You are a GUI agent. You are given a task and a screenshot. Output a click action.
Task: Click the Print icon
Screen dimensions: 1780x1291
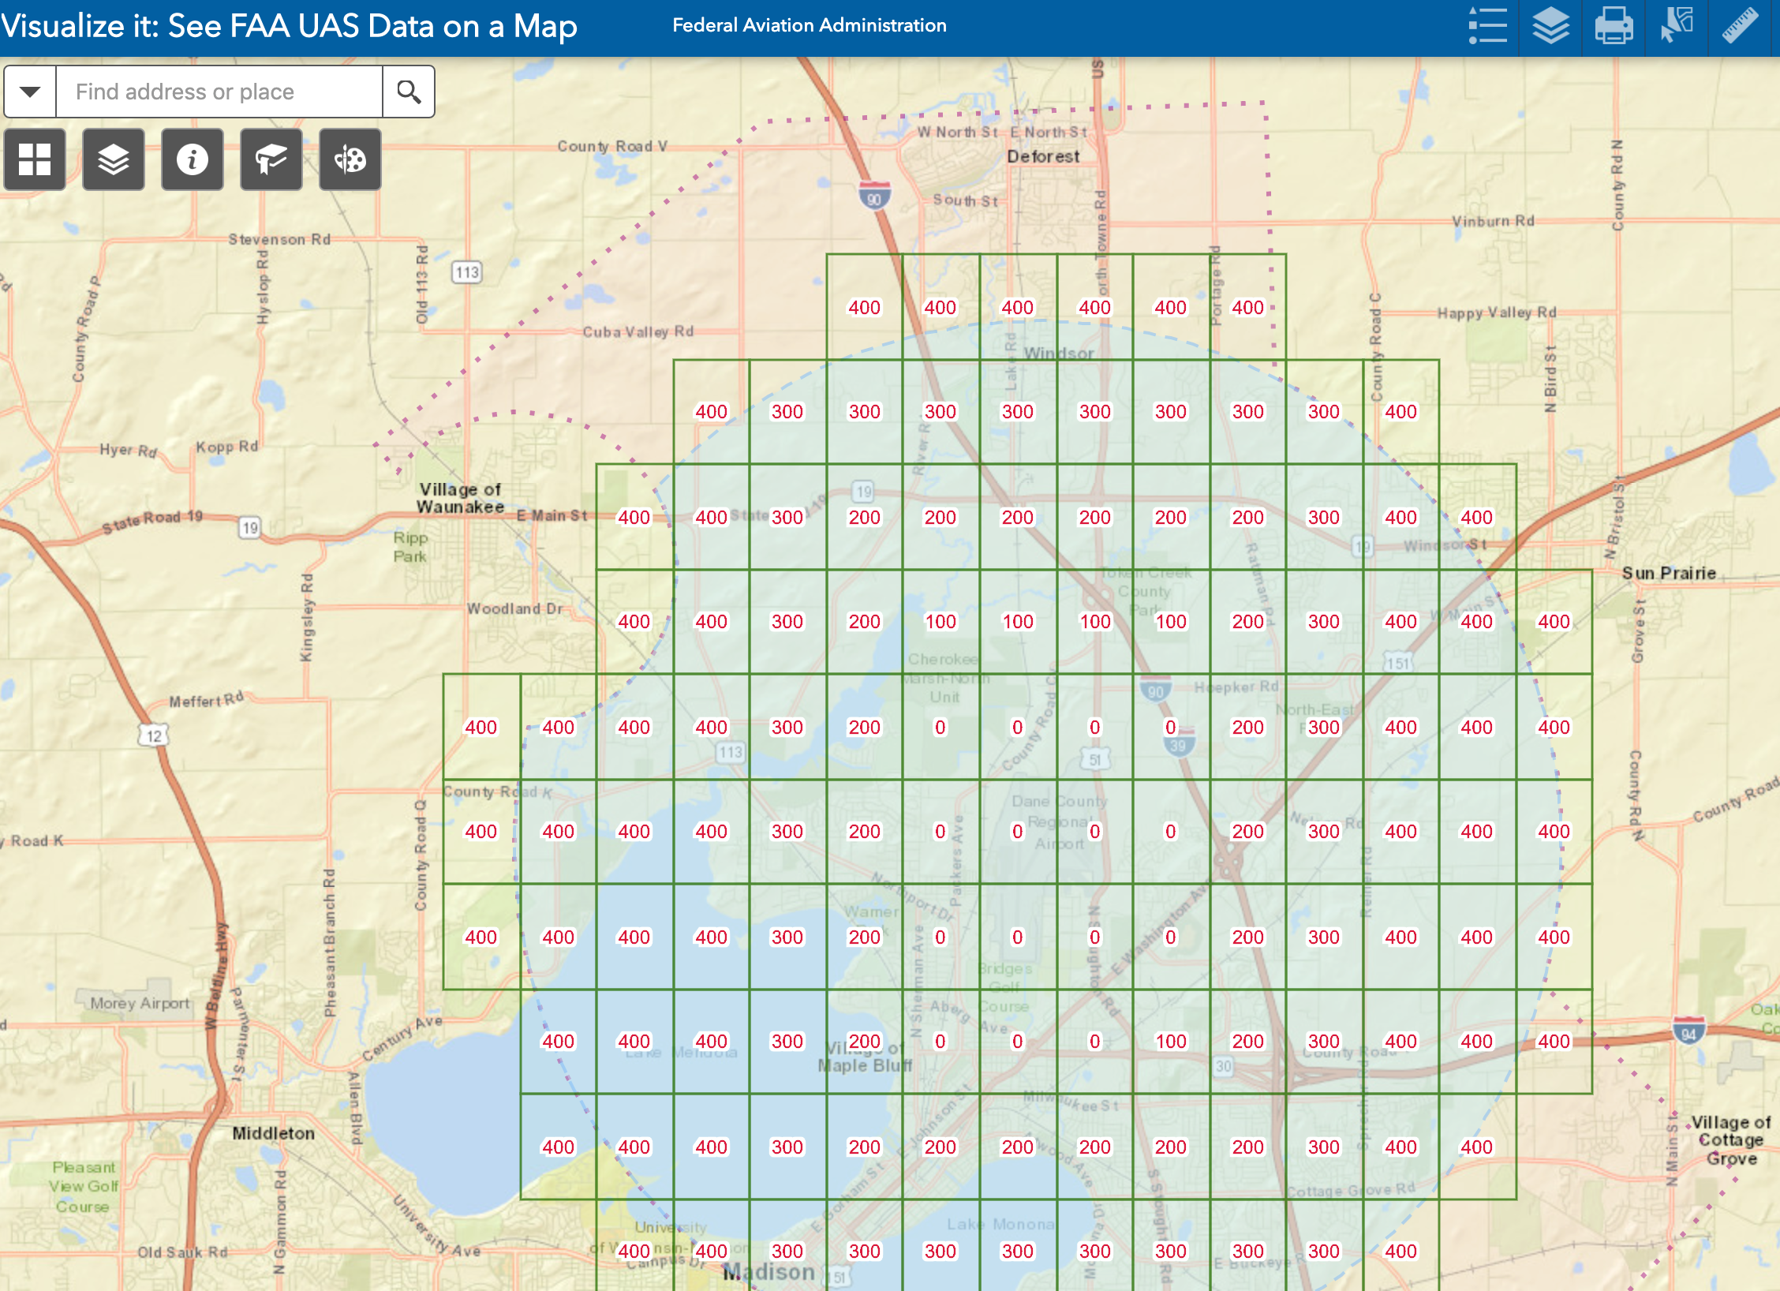click(x=1614, y=26)
